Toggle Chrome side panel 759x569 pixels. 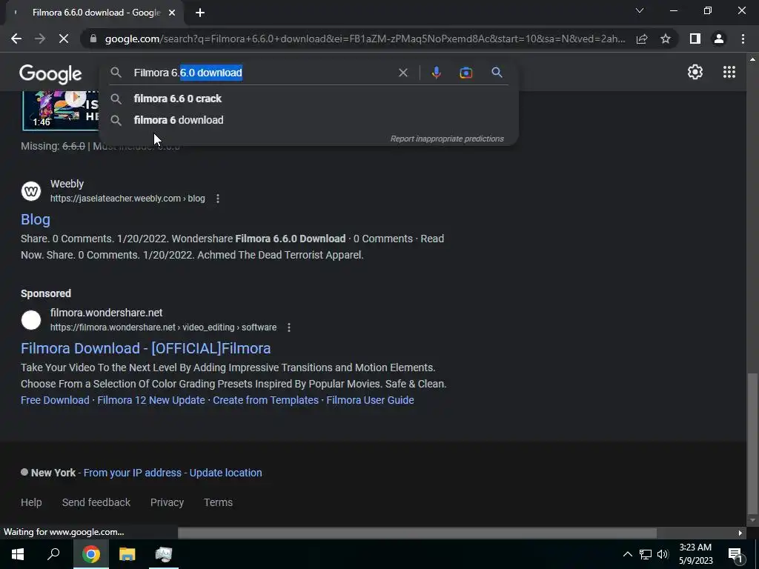(x=695, y=39)
